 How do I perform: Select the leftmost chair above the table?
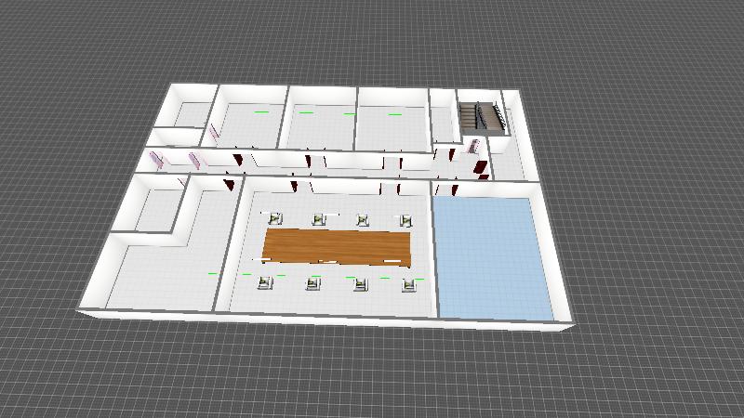(x=275, y=218)
